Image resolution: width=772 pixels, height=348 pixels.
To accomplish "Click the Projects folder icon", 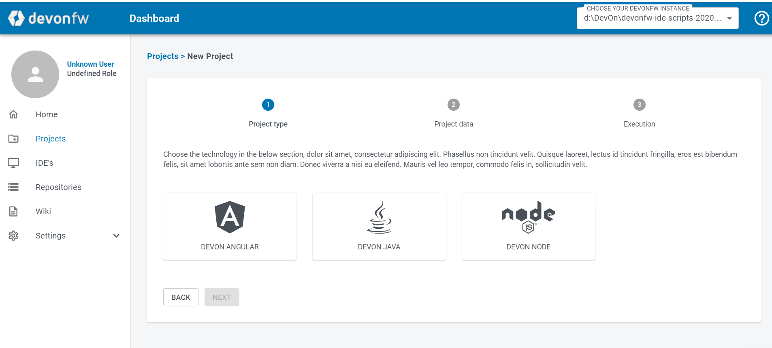I will coord(13,139).
